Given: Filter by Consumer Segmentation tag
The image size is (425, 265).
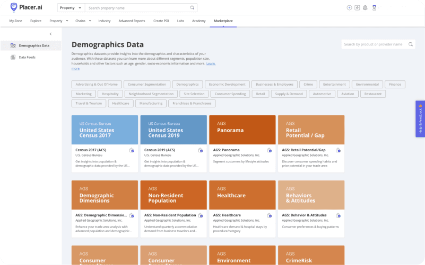Looking at the screenshot, I should (147, 84).
